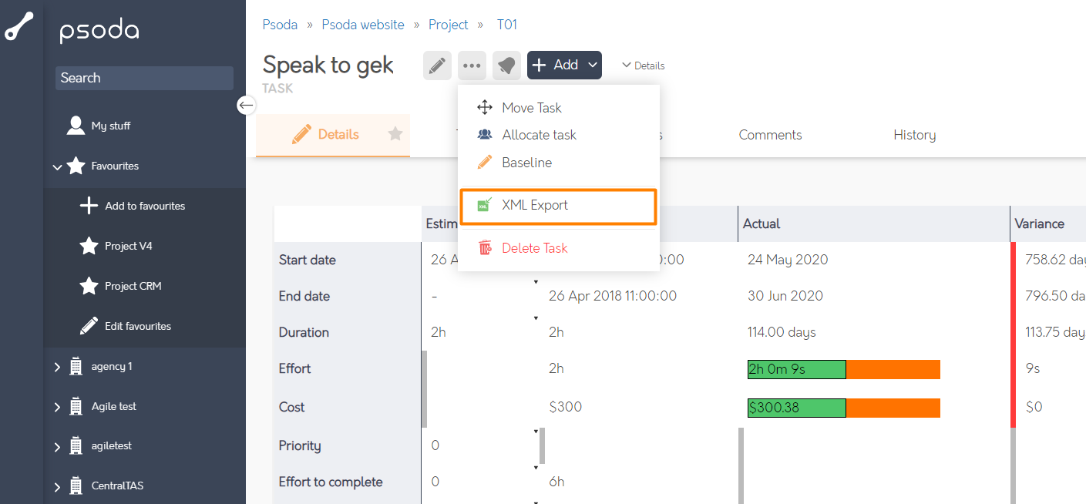Click the 24 May 2020 actual start date
Screen dimensions: 1086x504
click(788, 260)
